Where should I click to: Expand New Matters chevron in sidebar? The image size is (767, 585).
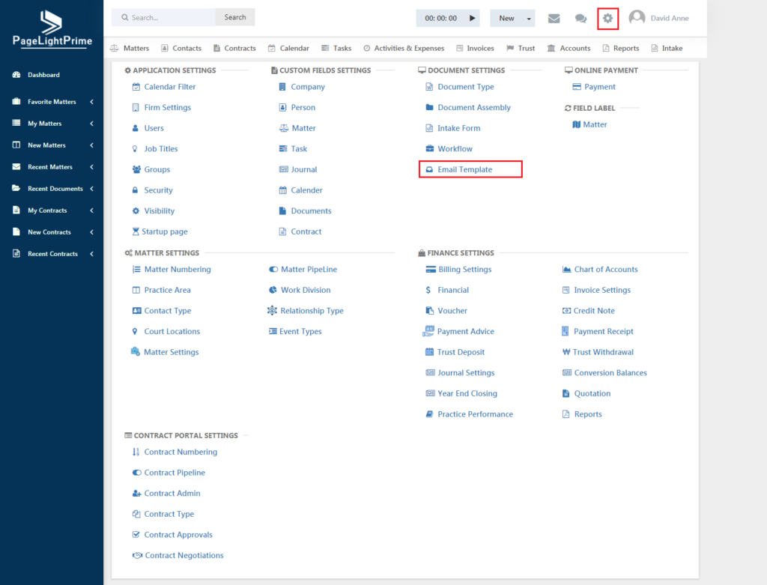click(92, 145)
